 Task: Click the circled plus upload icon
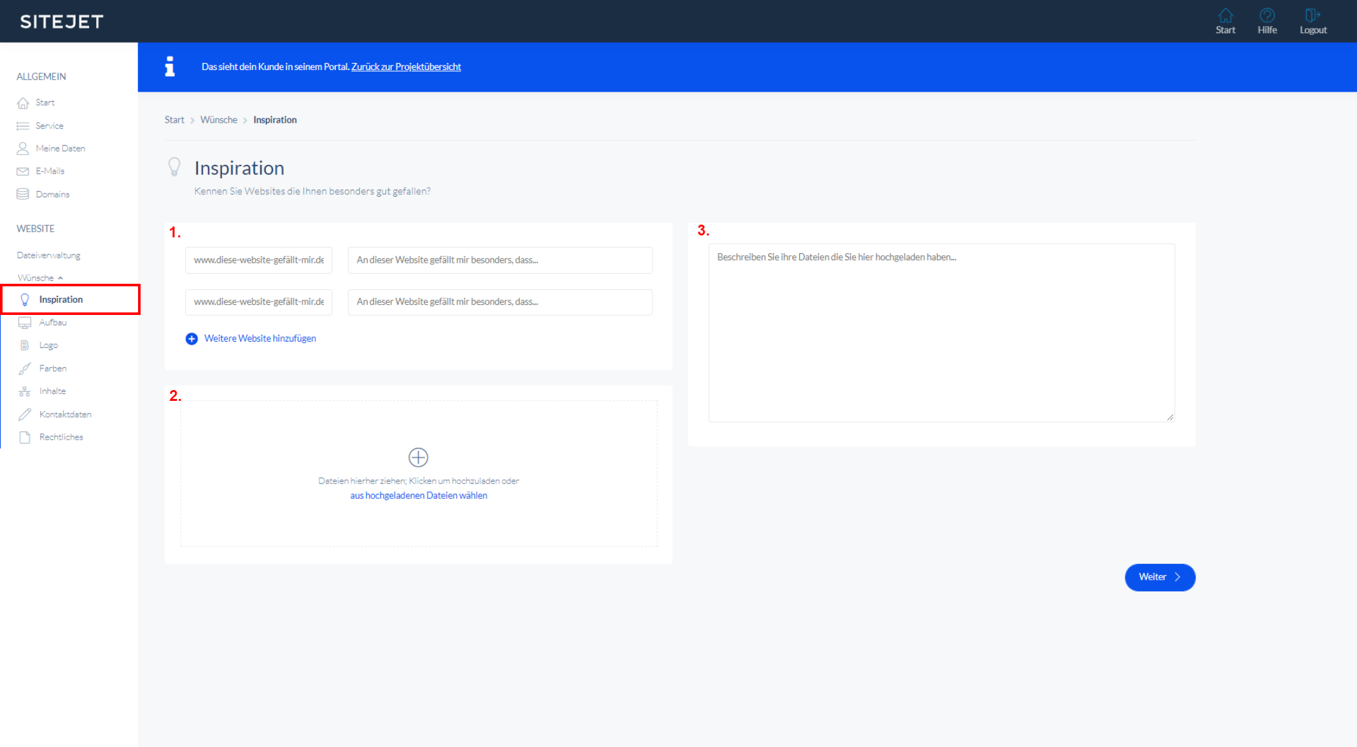[418, 457]
